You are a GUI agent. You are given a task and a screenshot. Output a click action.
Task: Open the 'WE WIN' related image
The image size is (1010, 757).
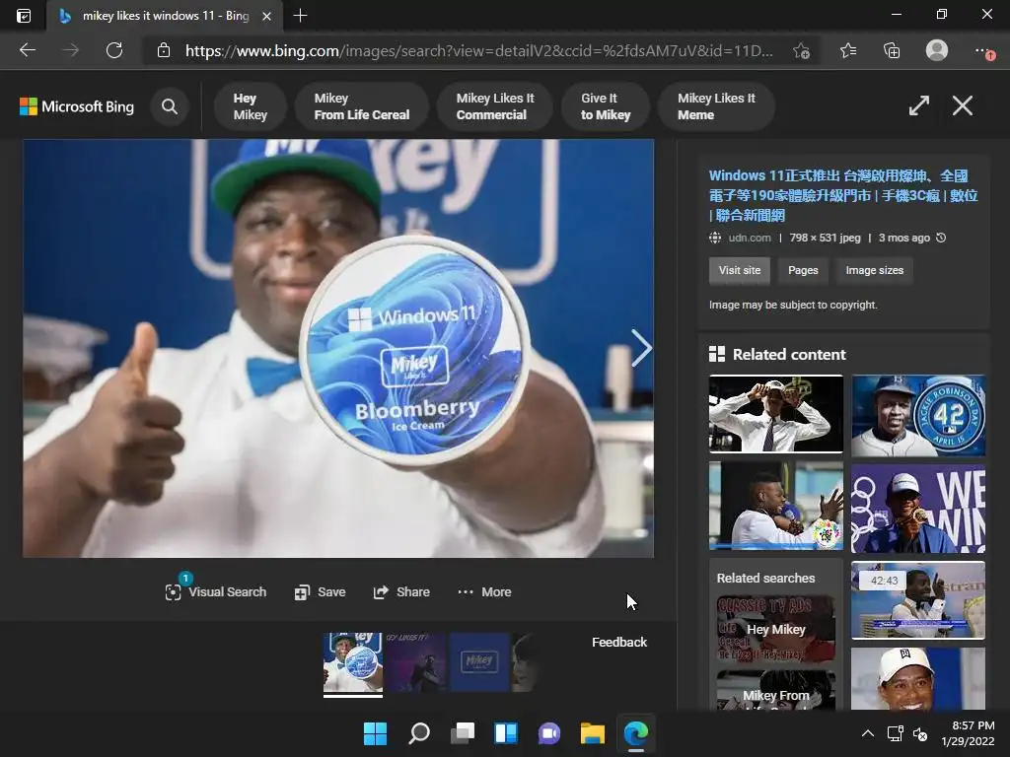(x=918, y=510)
